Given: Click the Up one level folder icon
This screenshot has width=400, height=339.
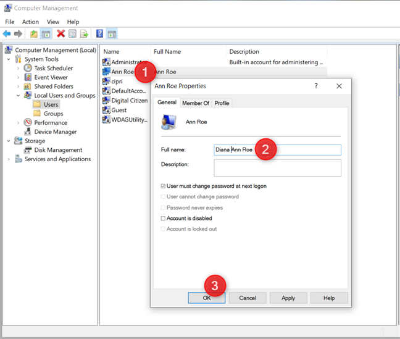Looking at the screenshot, I should coord(34,34).
